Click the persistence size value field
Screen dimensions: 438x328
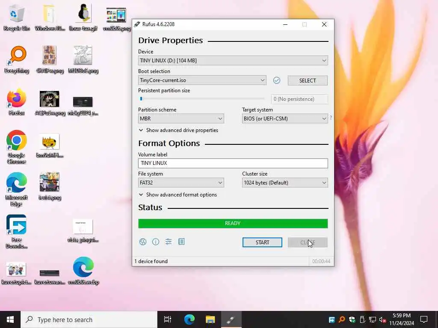click(x=299, y=99)
